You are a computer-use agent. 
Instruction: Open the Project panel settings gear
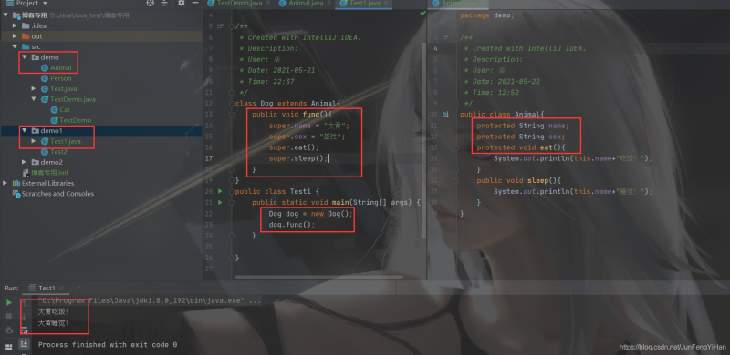click(x=181, y=3)
